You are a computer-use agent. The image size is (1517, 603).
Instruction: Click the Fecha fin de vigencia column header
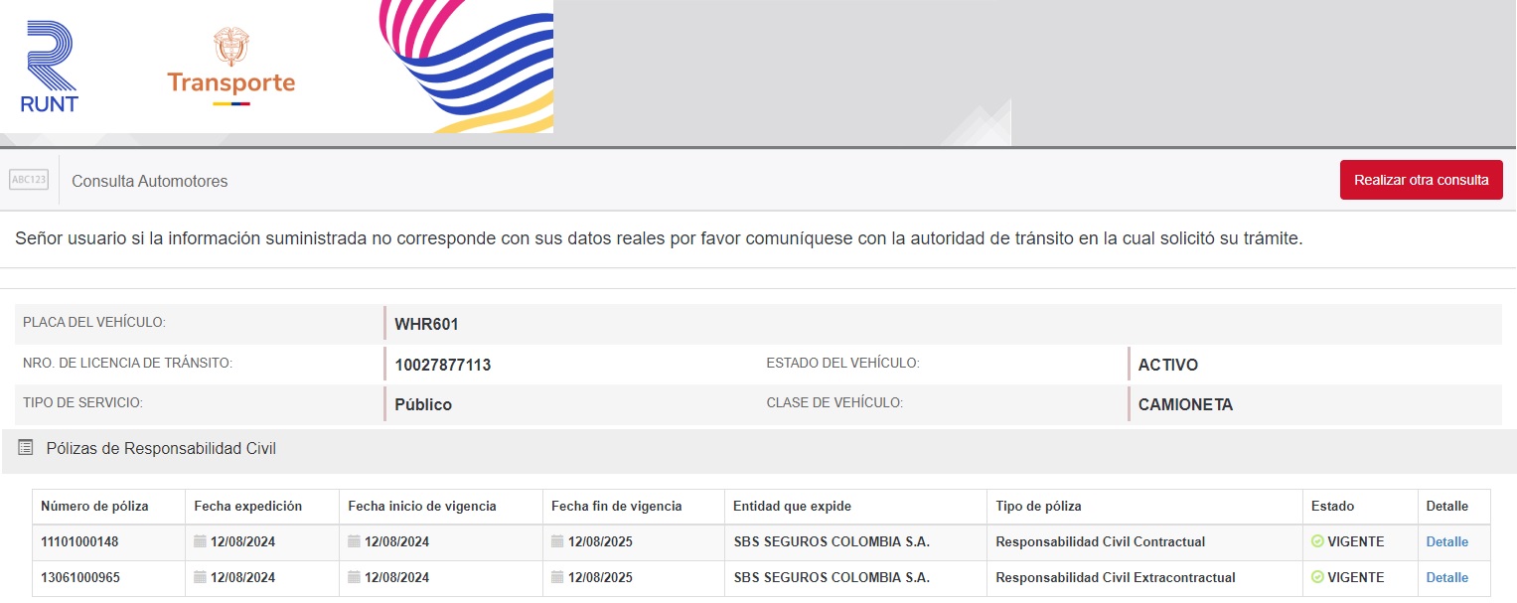pos(616,507)
